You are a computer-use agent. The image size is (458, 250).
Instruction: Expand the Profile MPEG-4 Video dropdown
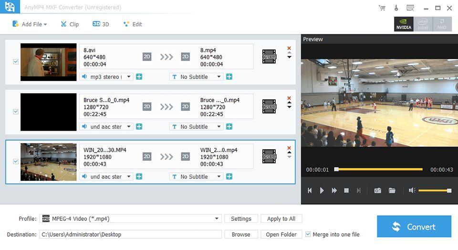(217, 219)
